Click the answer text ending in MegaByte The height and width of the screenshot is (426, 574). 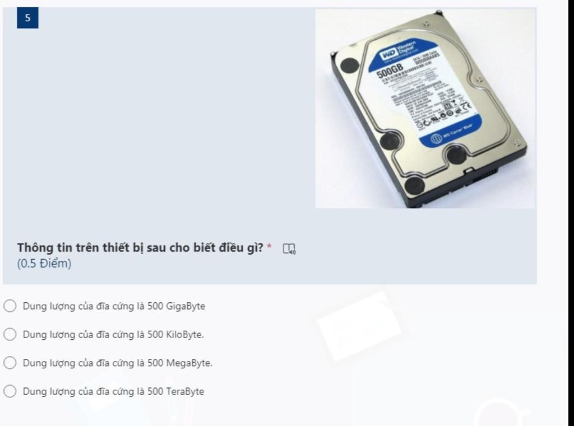pyautogui.click(x=118, y=363)
